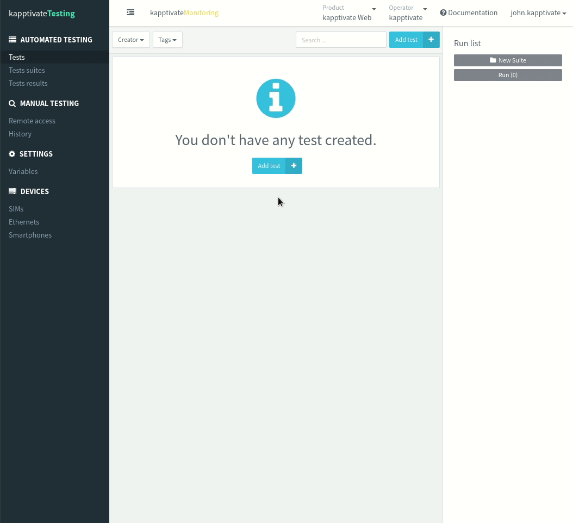The image size is (573, 523).
Task: Open the Creator filter dropdown
Action: pos(131,40)
